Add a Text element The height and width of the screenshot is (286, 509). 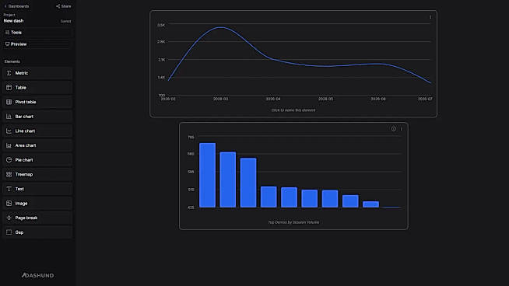tap(37, 189)
